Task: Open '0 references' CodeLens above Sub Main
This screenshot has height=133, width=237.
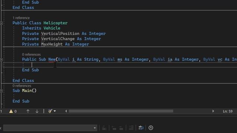Action: tap(22, 86)
